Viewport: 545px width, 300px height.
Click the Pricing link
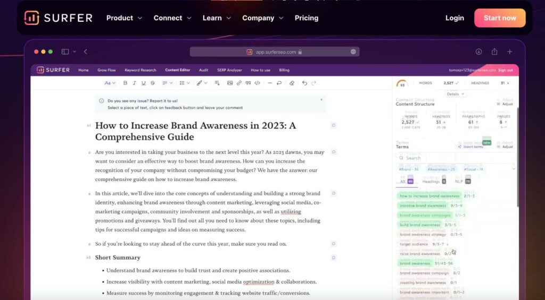pos(307,18)
